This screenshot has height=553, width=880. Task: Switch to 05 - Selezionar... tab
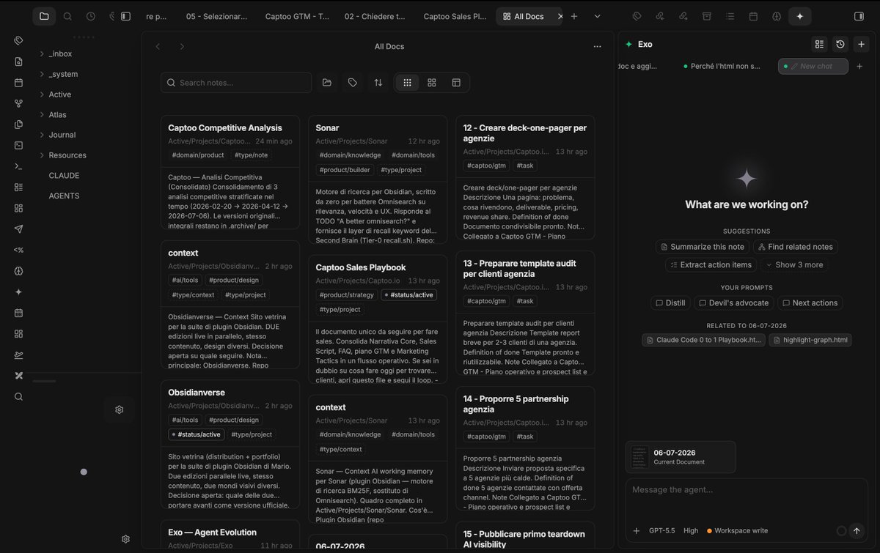coord(216,16)
